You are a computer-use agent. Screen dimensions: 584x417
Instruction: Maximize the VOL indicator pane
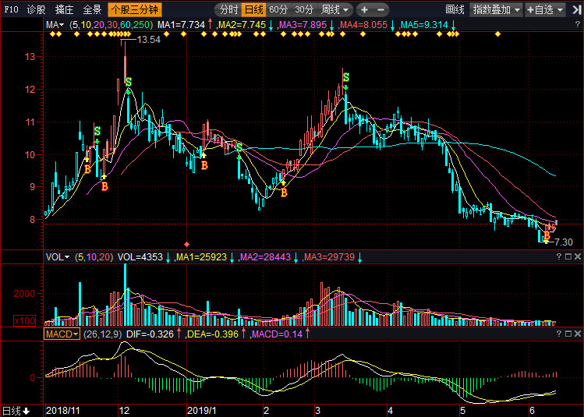click(568, 256)
